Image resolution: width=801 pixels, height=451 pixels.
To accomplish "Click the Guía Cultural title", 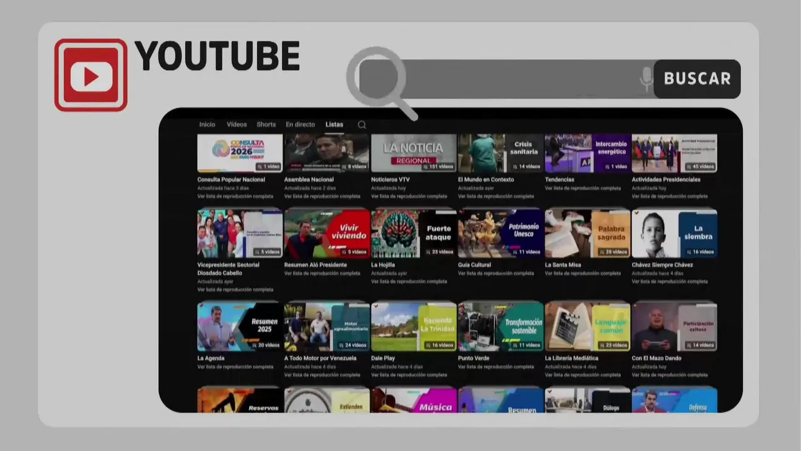I will (474, 265).
